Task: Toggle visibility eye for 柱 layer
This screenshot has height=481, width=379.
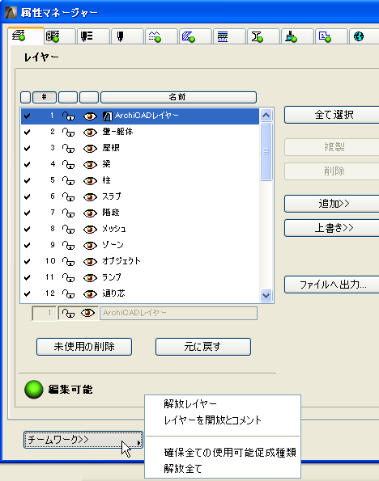Action: 90,181
